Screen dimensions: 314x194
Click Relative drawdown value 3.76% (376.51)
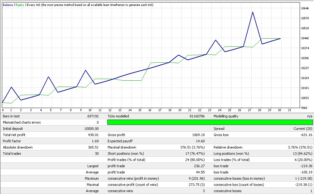(x=300, y=147)
